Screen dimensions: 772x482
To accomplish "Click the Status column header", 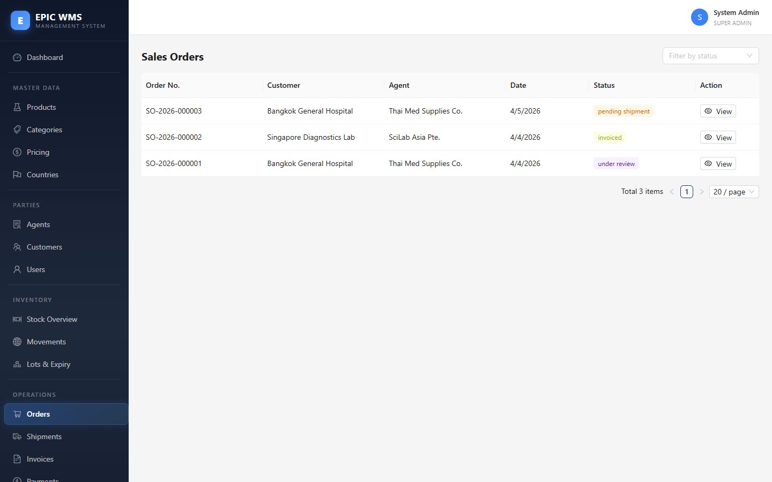I will tap(642, 85).
